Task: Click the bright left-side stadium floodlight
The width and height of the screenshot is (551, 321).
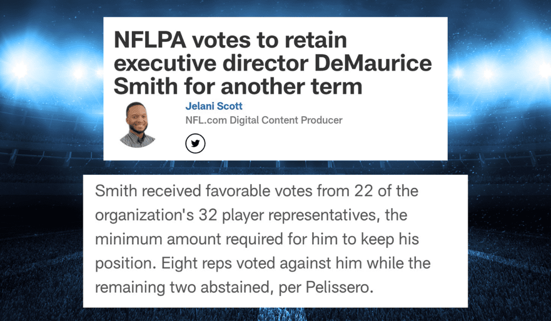Action: click(x=21, y=68)
